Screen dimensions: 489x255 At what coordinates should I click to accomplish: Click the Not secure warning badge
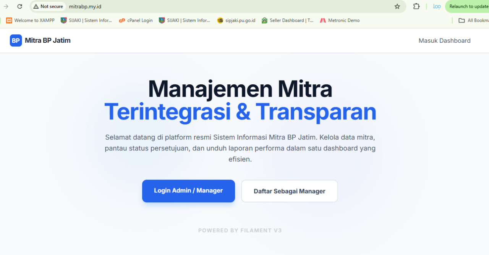pos(48,6)
